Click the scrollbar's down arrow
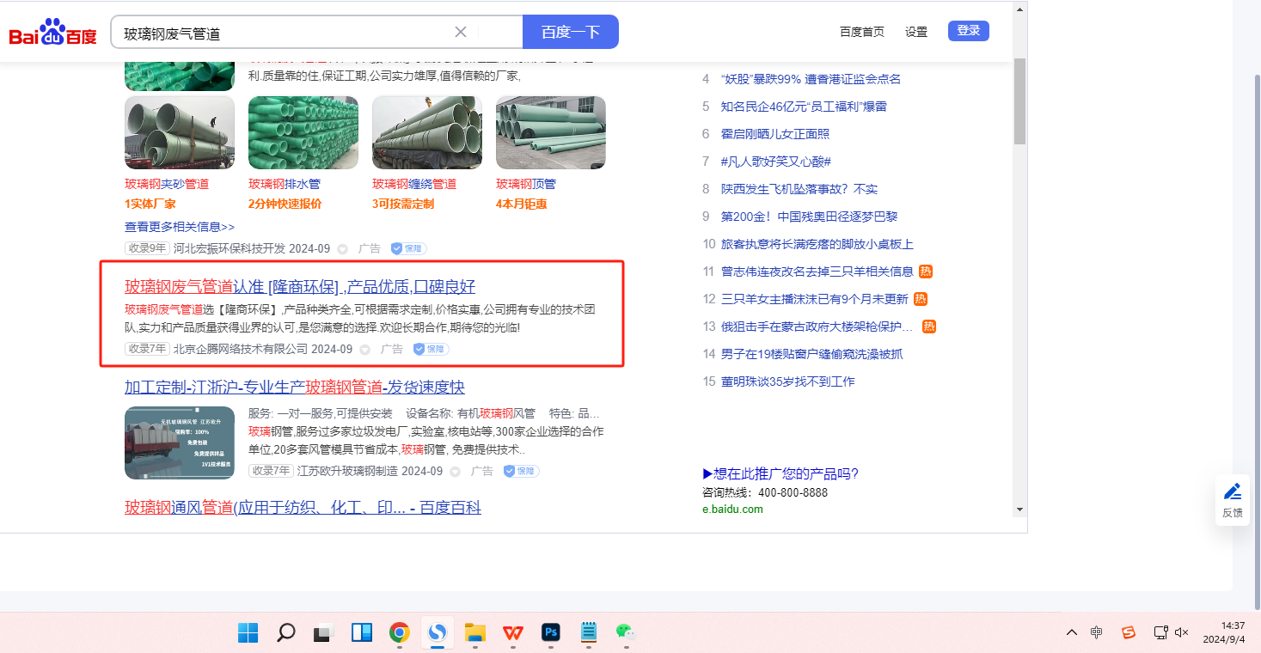The width and height of the screenshot is (1261, 653). pyautogui.click(x=1019, y=510)
